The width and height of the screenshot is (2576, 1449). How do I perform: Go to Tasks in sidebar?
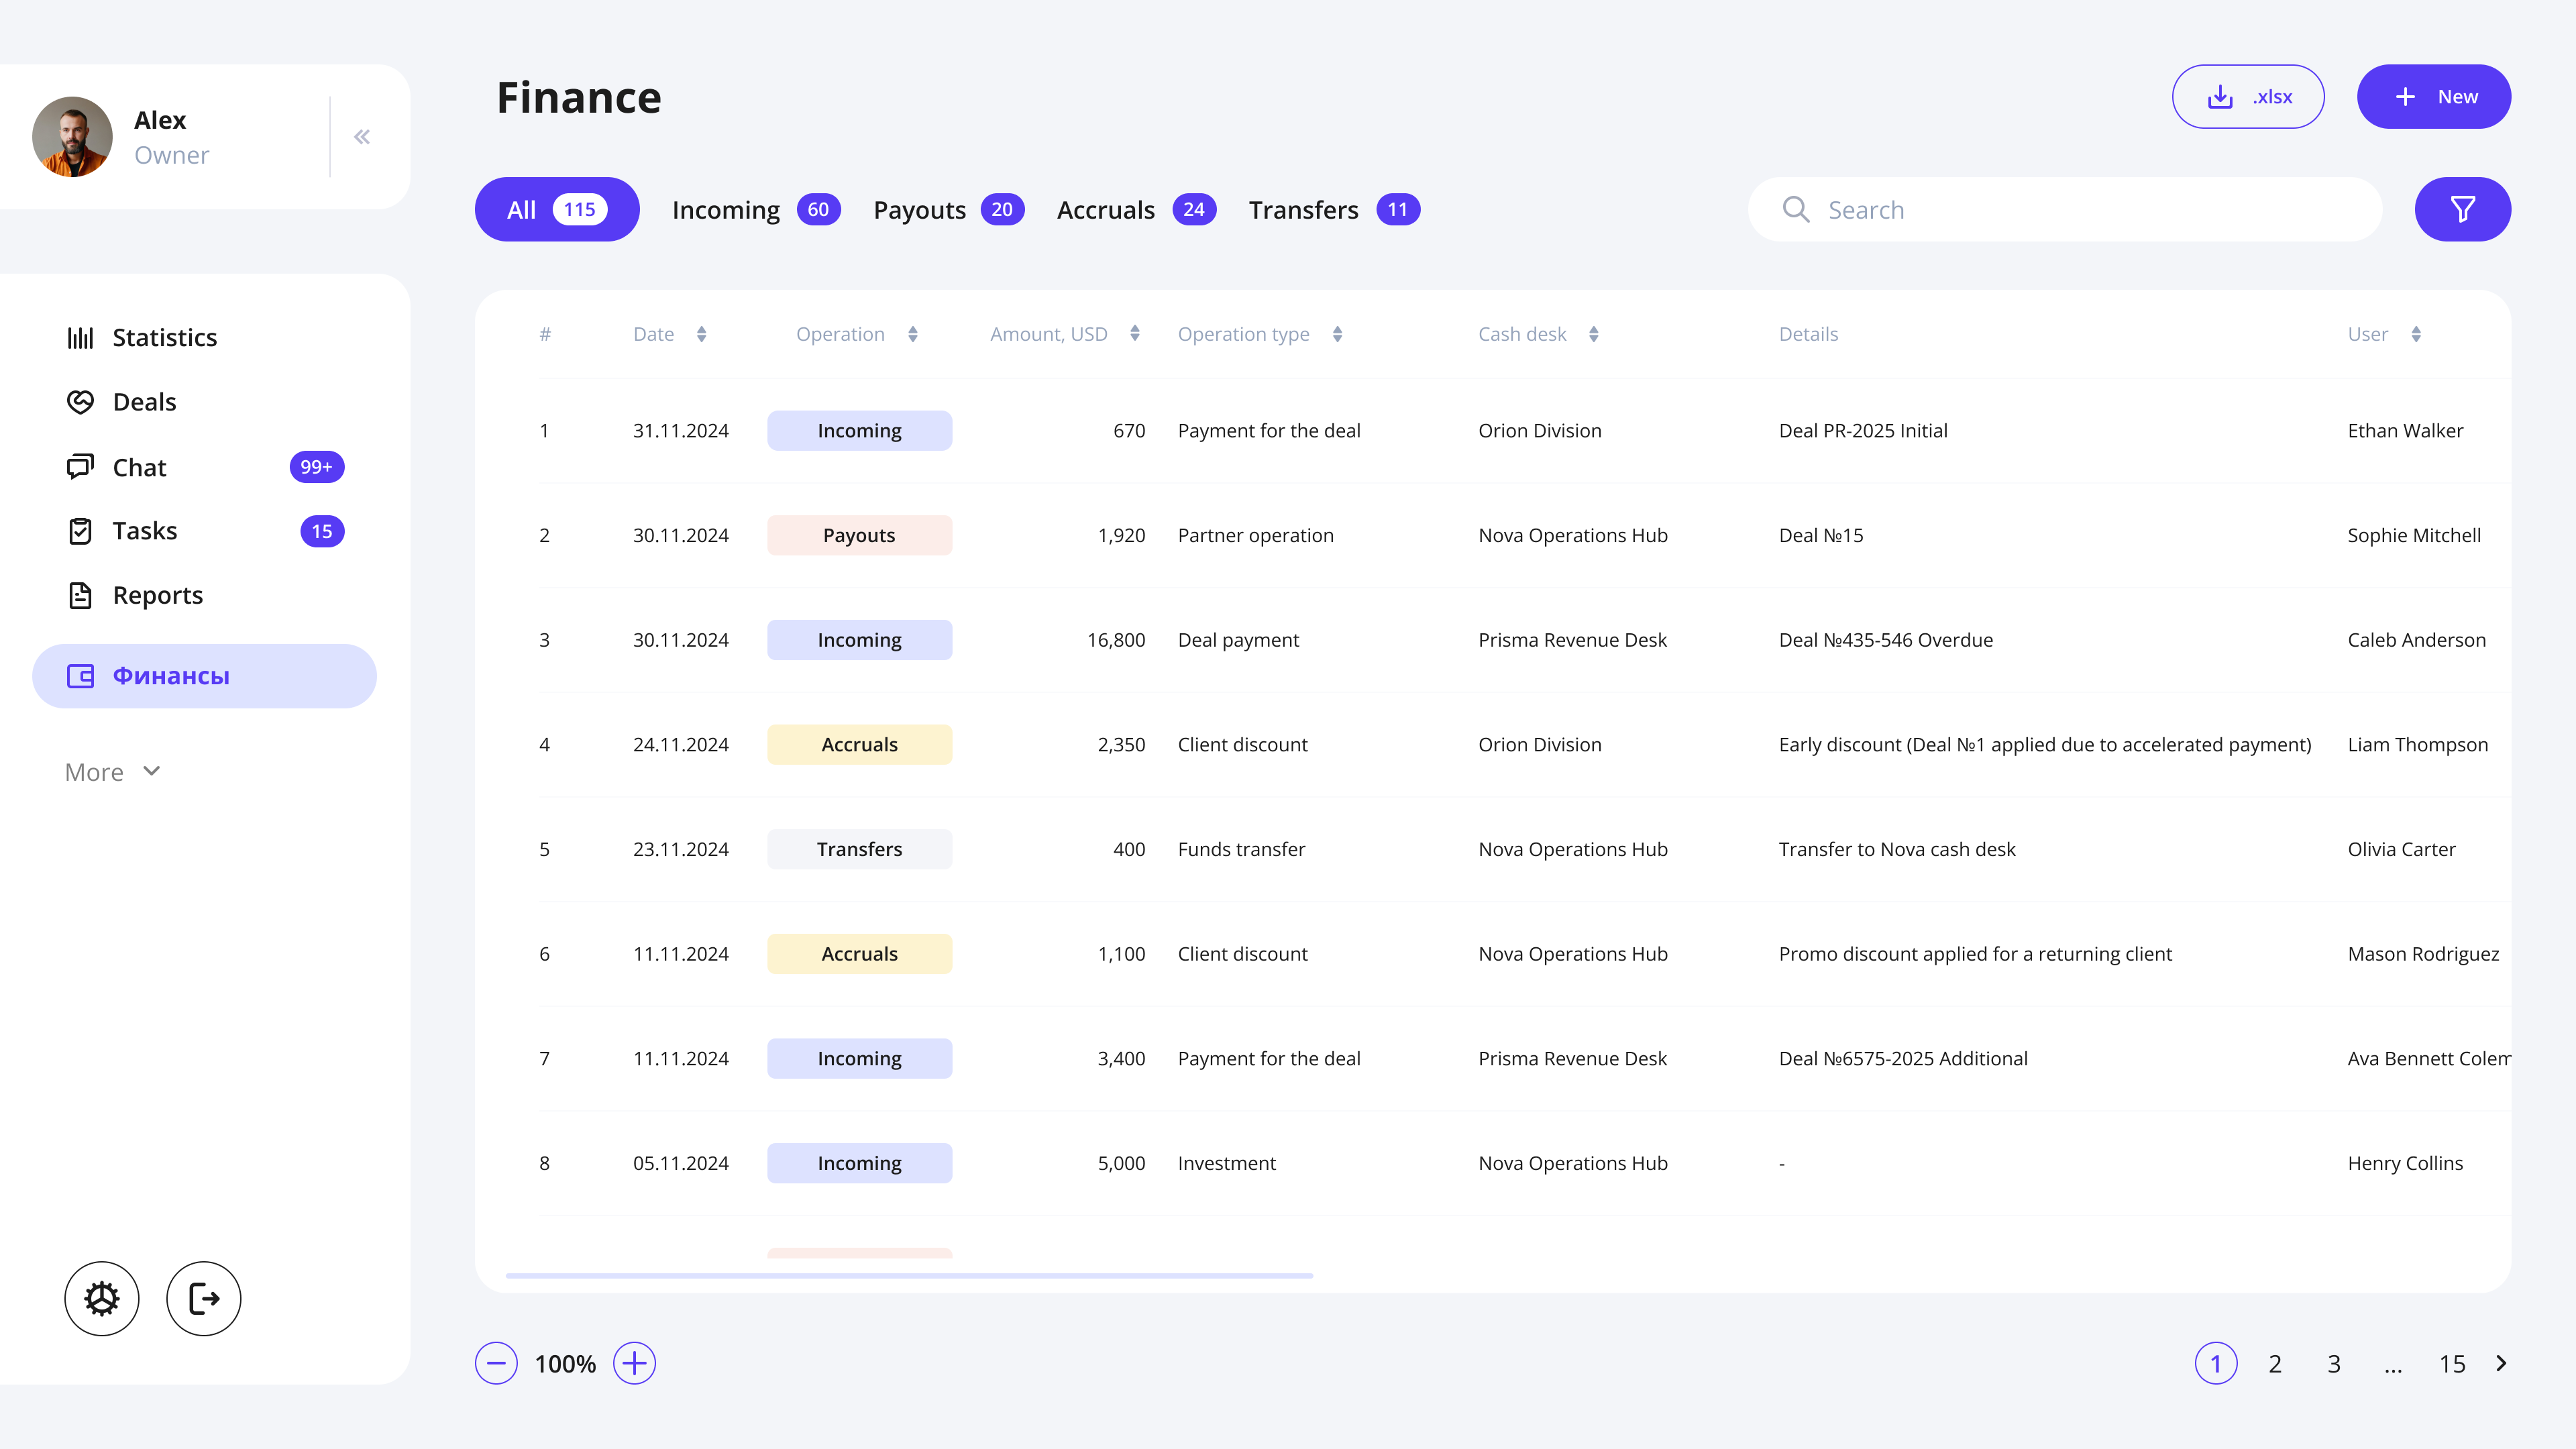[x=144, y=531]
